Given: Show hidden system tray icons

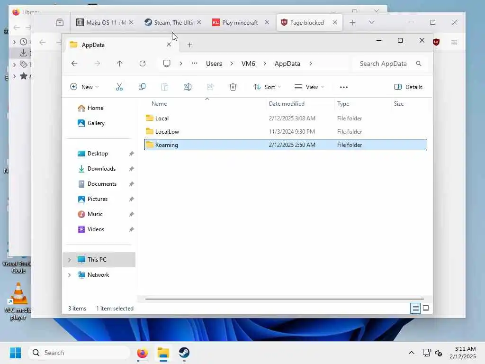Looking at the screenshot, I should point(412,353).
